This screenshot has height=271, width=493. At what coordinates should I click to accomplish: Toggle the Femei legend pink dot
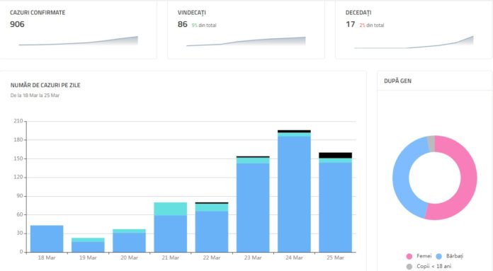(x=409, y=256)
